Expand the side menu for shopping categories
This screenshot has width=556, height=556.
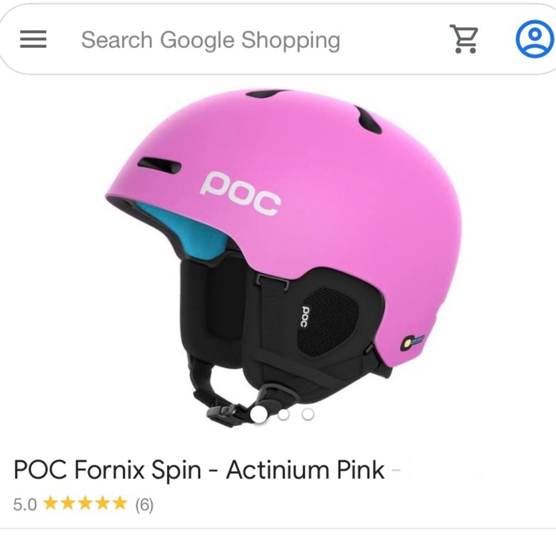[34, 39]
